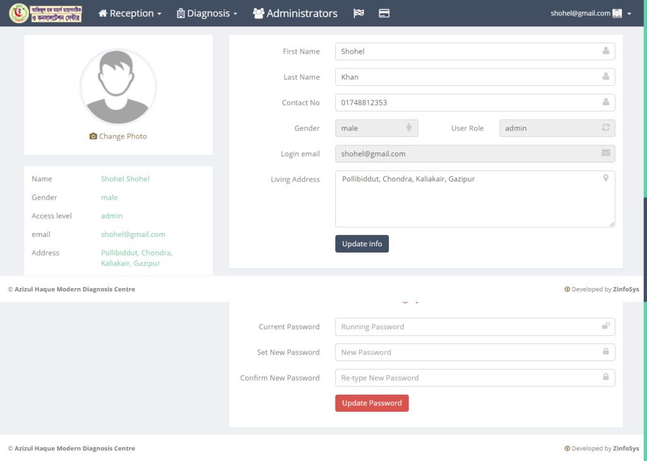Expand the Diagnosis dropdown menu

(207, 13)
